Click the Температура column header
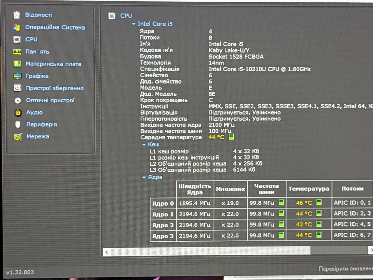The image size is (373, 280). (309, 189)
